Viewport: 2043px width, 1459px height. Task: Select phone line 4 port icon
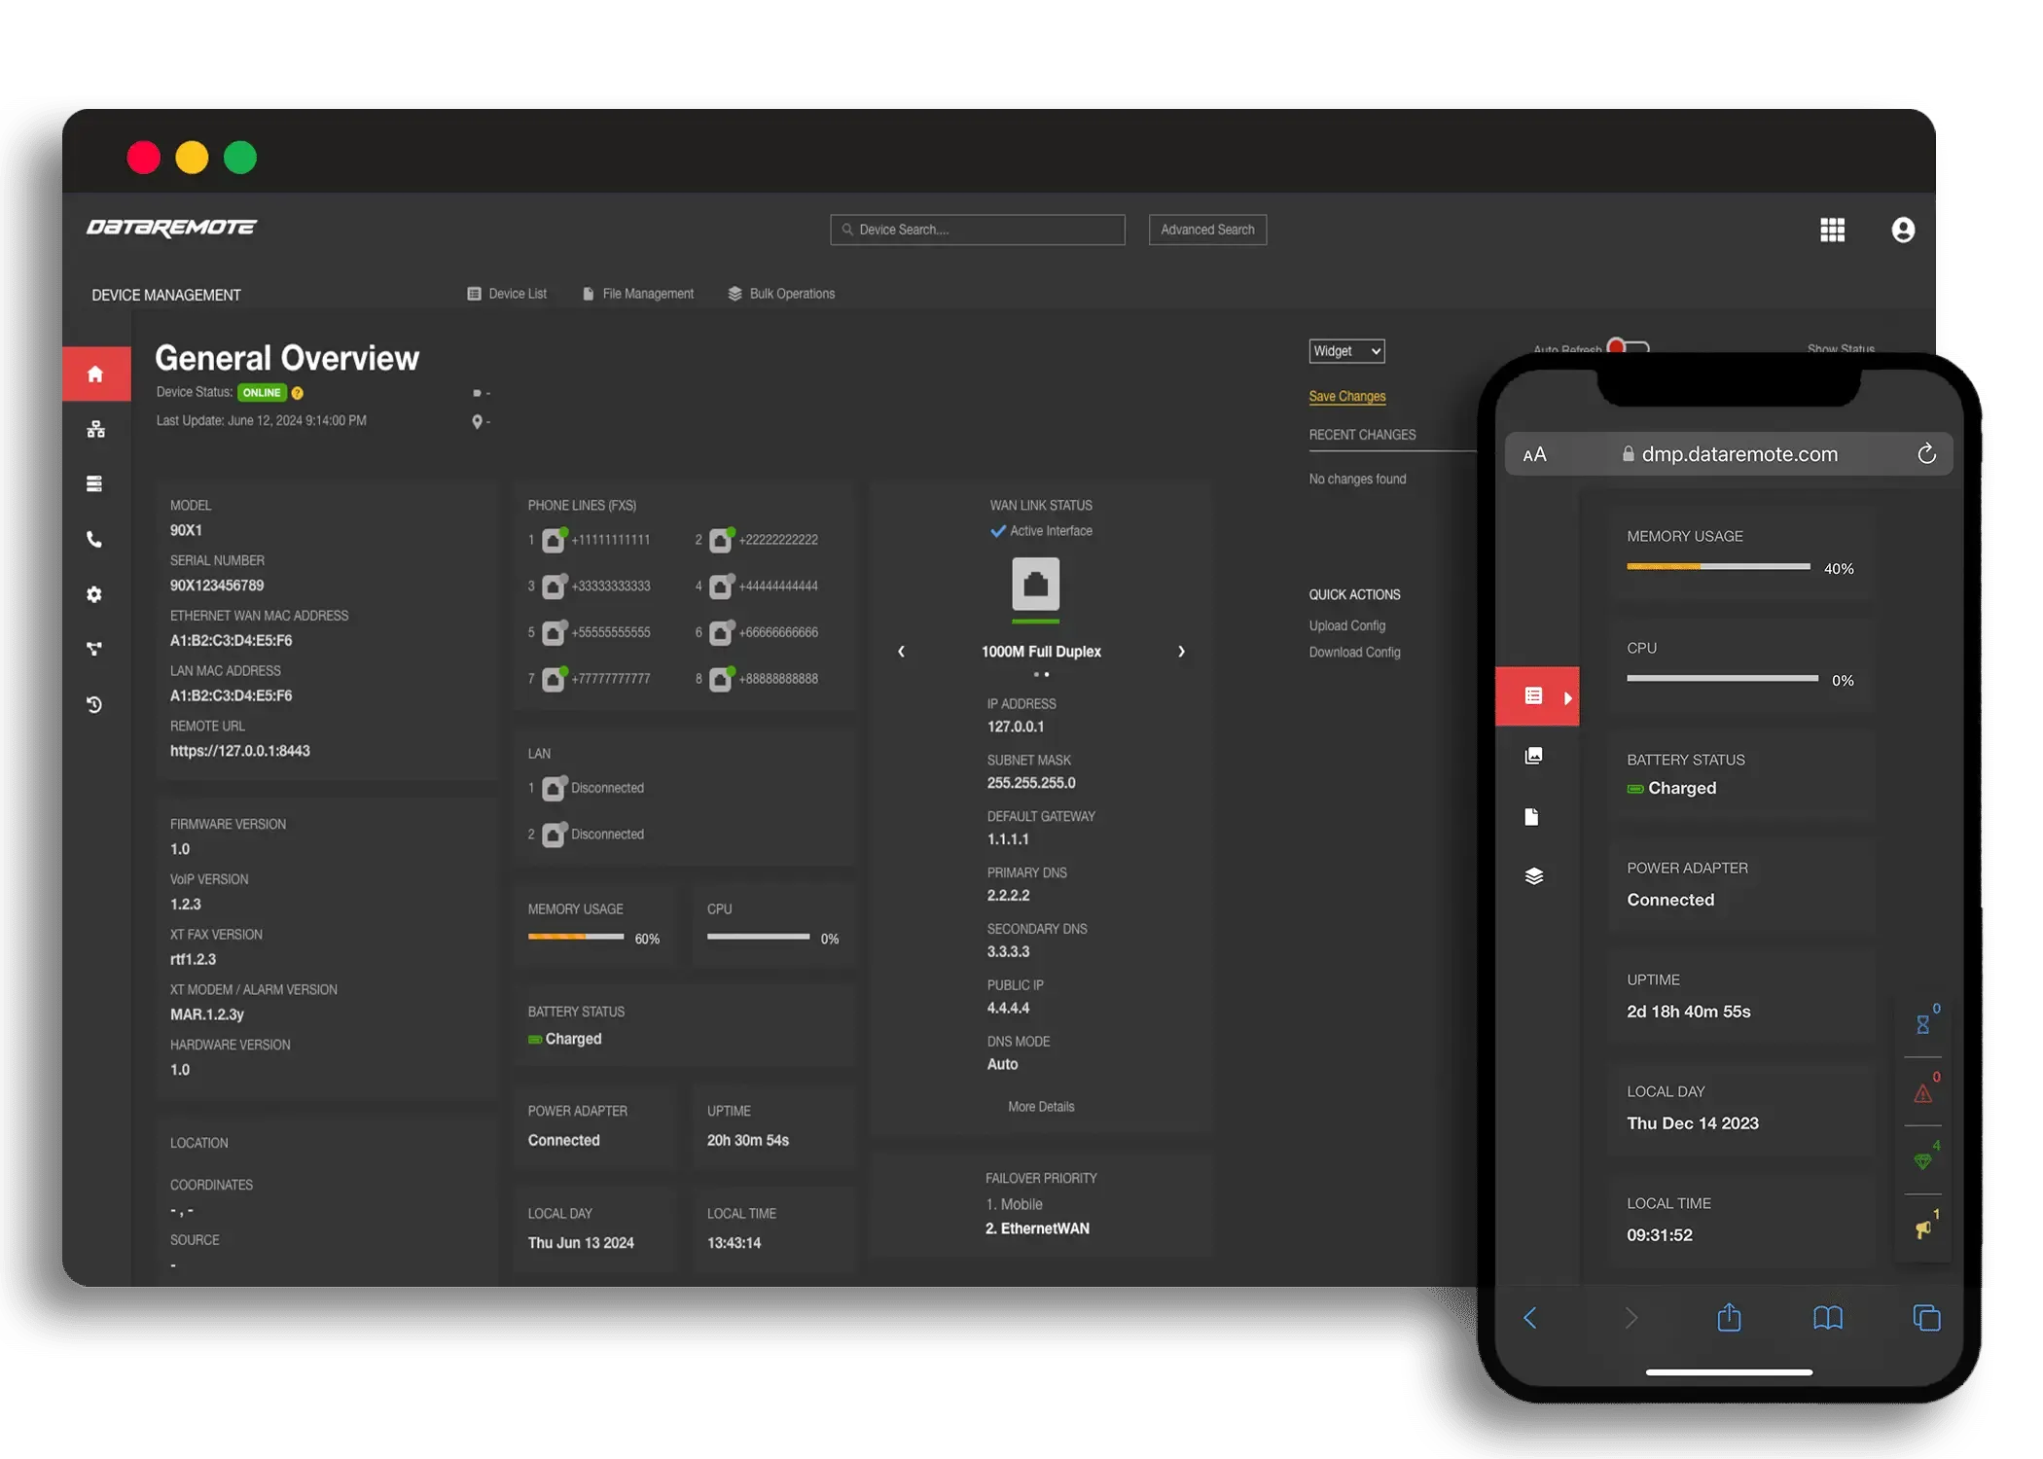point(721,587)
